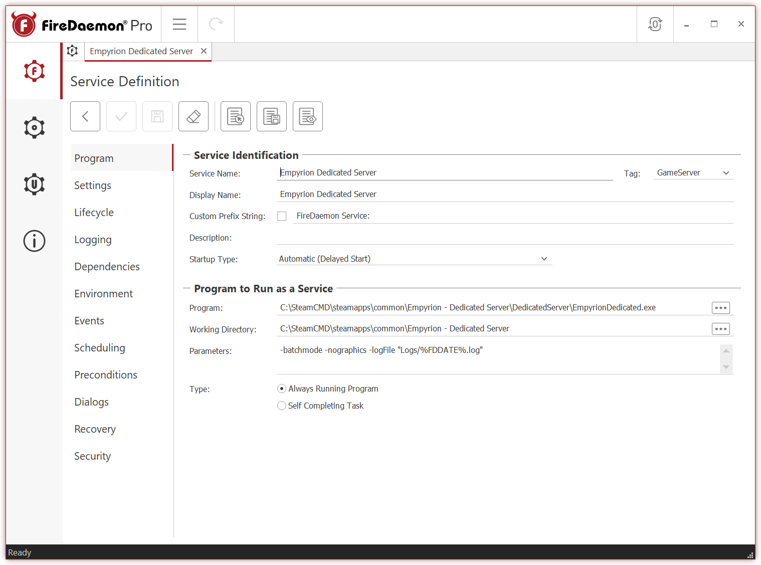Click into the Parameters text area
Image resolution: width=761 pixels, height=565 pixels.
[498, 359]
